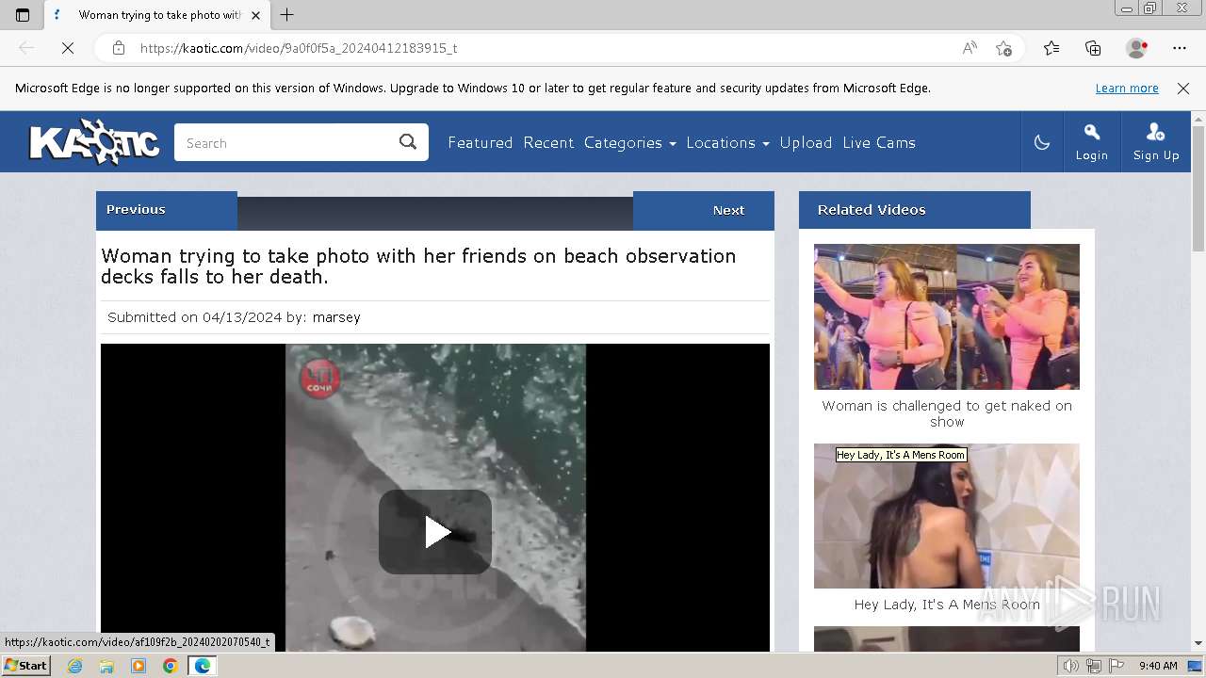Click the Kaotic site logo
Image resolution: width=1206 pixels, height=678 pixels.
click(94, 142)
